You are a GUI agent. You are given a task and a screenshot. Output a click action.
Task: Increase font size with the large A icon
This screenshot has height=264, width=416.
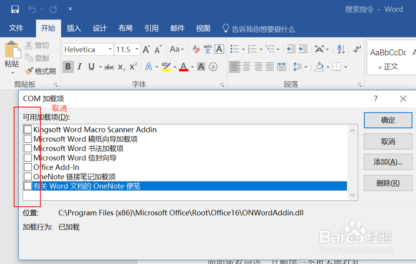click(x=146, y=50)
